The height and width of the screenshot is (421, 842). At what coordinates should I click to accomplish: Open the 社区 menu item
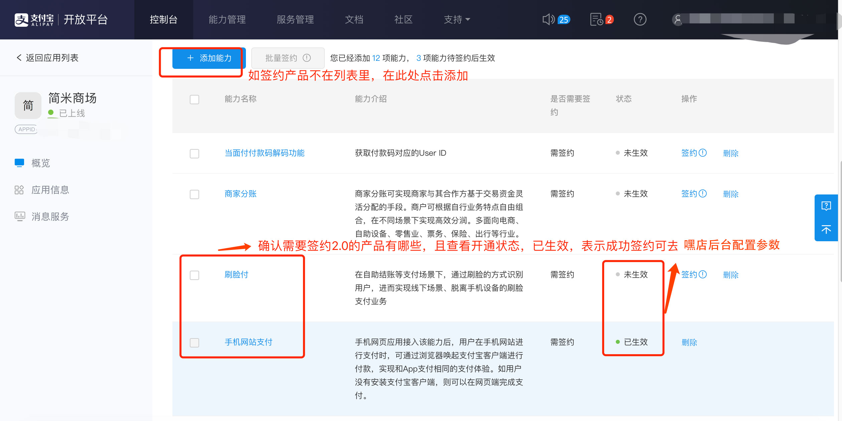[404, 20]
